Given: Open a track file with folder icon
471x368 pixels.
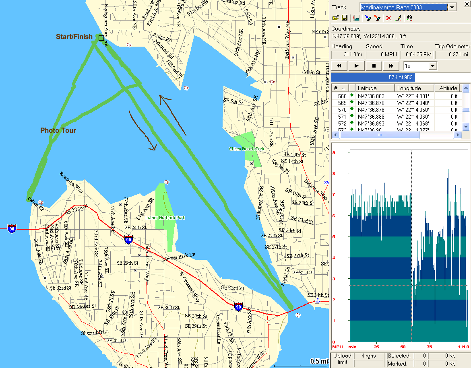Looking at the screenshot, I should tap(335, 18).
